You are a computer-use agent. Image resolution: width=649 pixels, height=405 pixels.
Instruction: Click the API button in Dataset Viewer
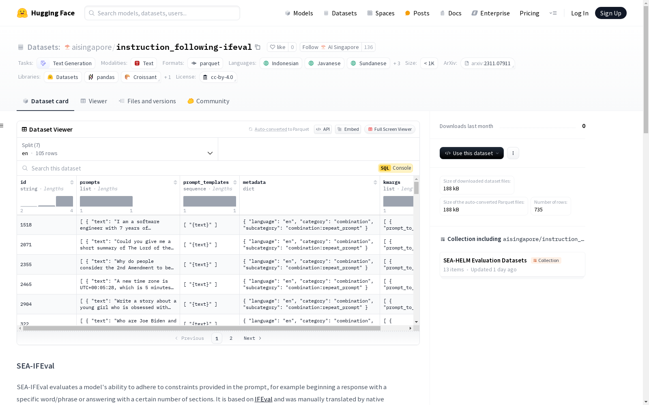coord(323,129)
